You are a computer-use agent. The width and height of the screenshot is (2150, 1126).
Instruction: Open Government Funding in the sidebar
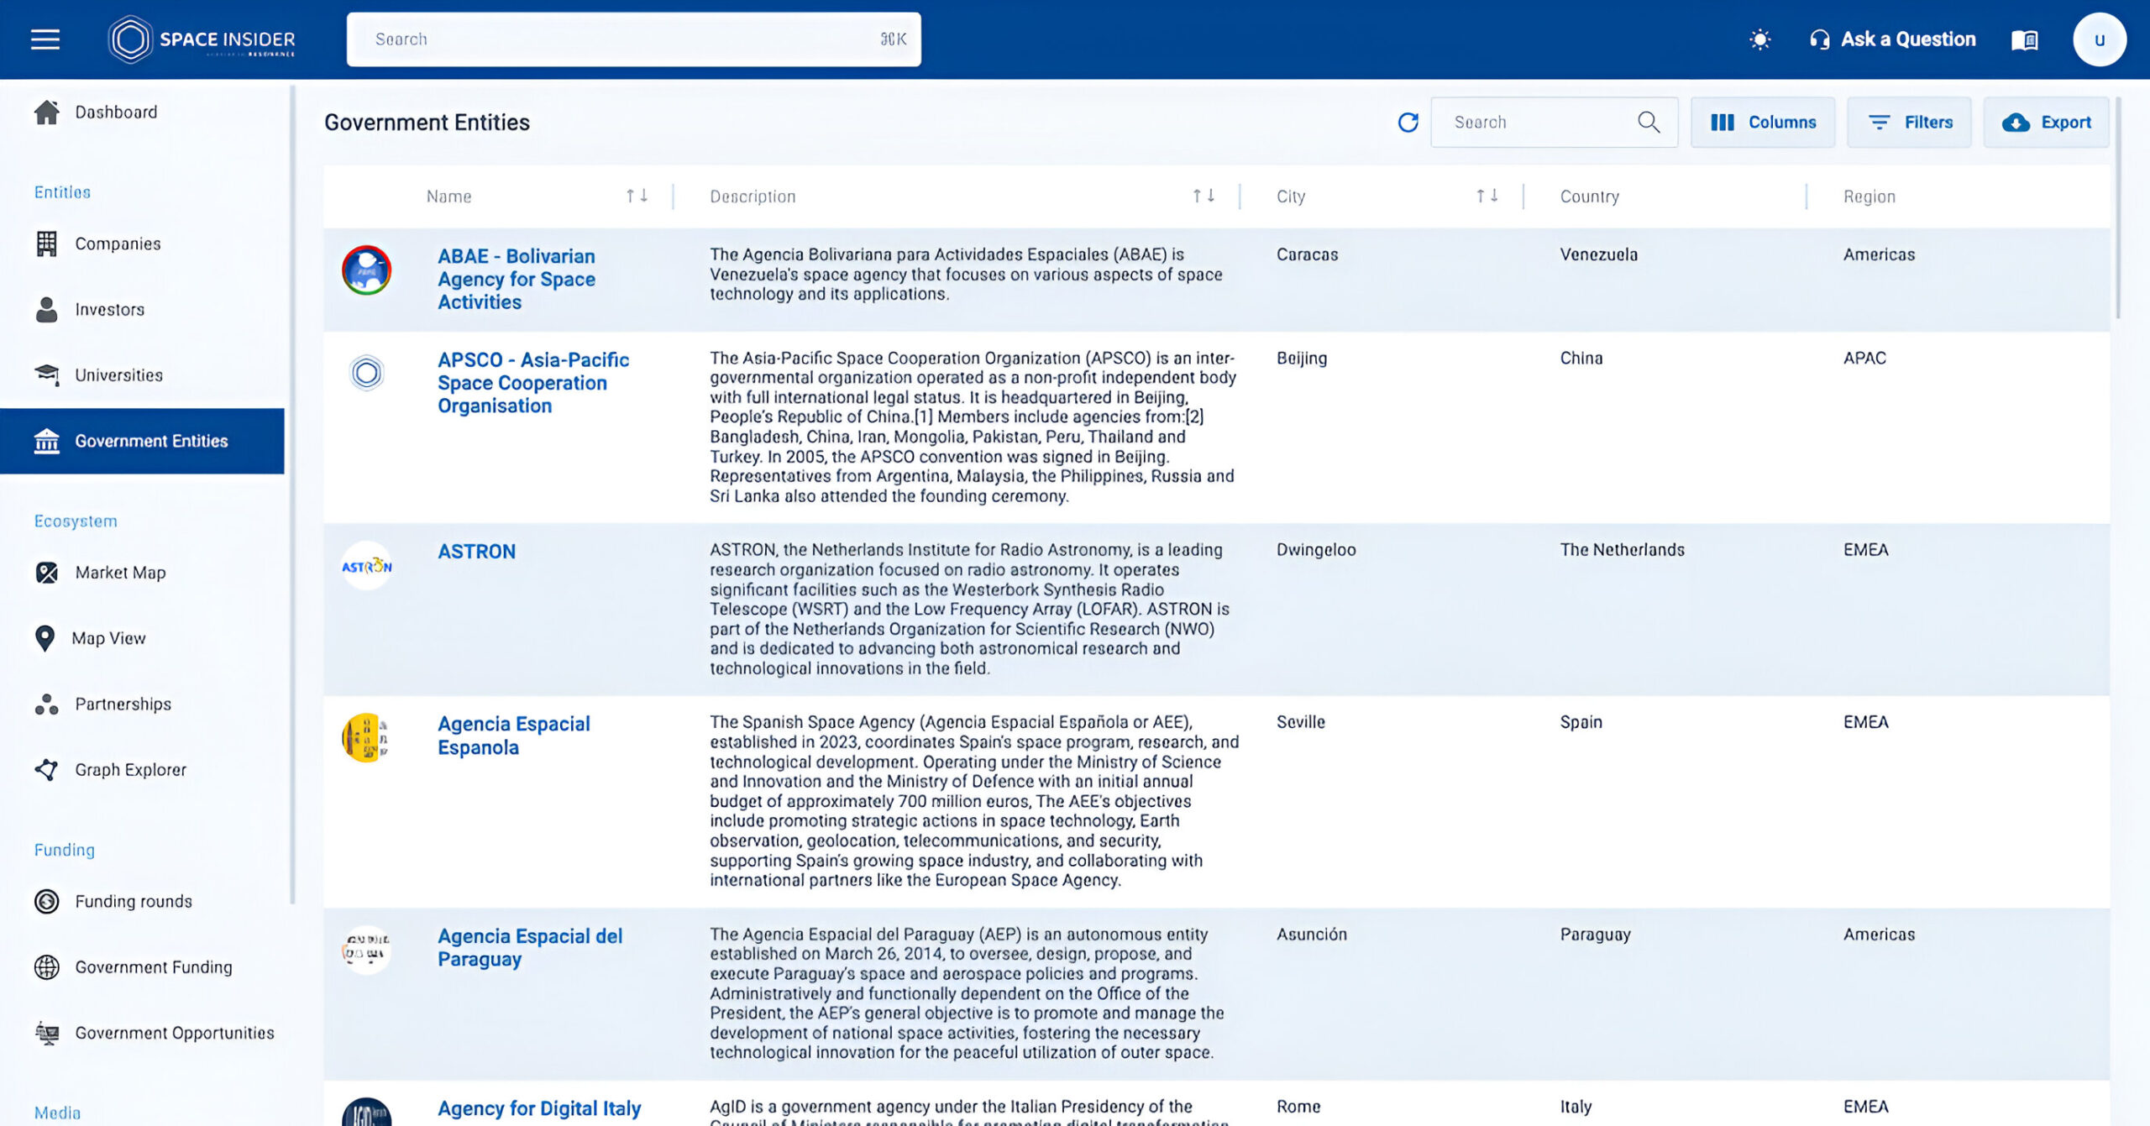pyautogui.click(x=142, y=967)
